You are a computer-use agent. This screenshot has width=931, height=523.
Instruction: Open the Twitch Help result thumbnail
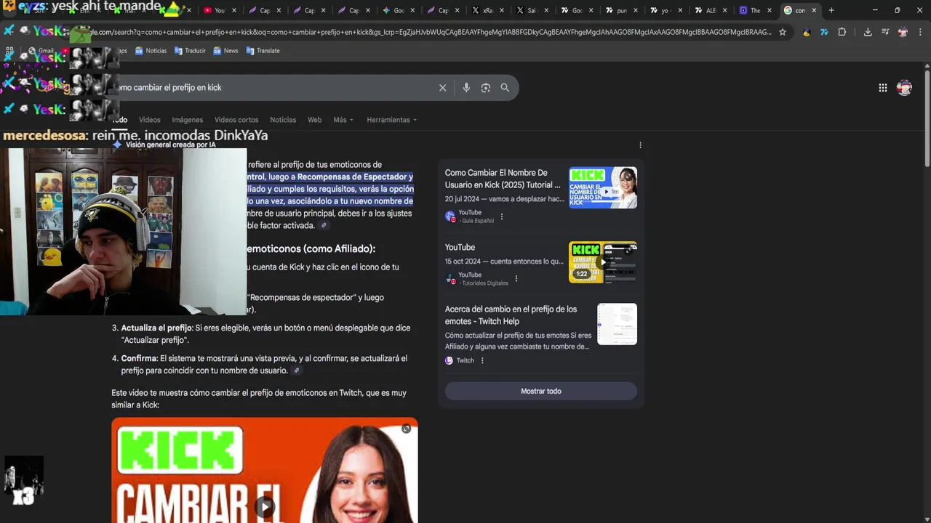[617, 324]
